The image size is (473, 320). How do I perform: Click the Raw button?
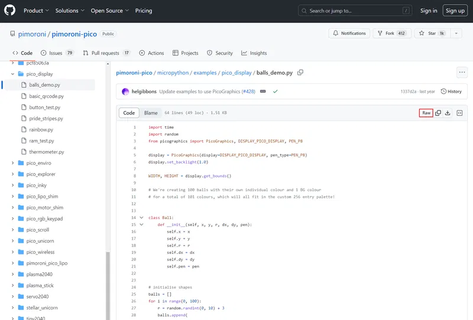click(x=426, y=113)
